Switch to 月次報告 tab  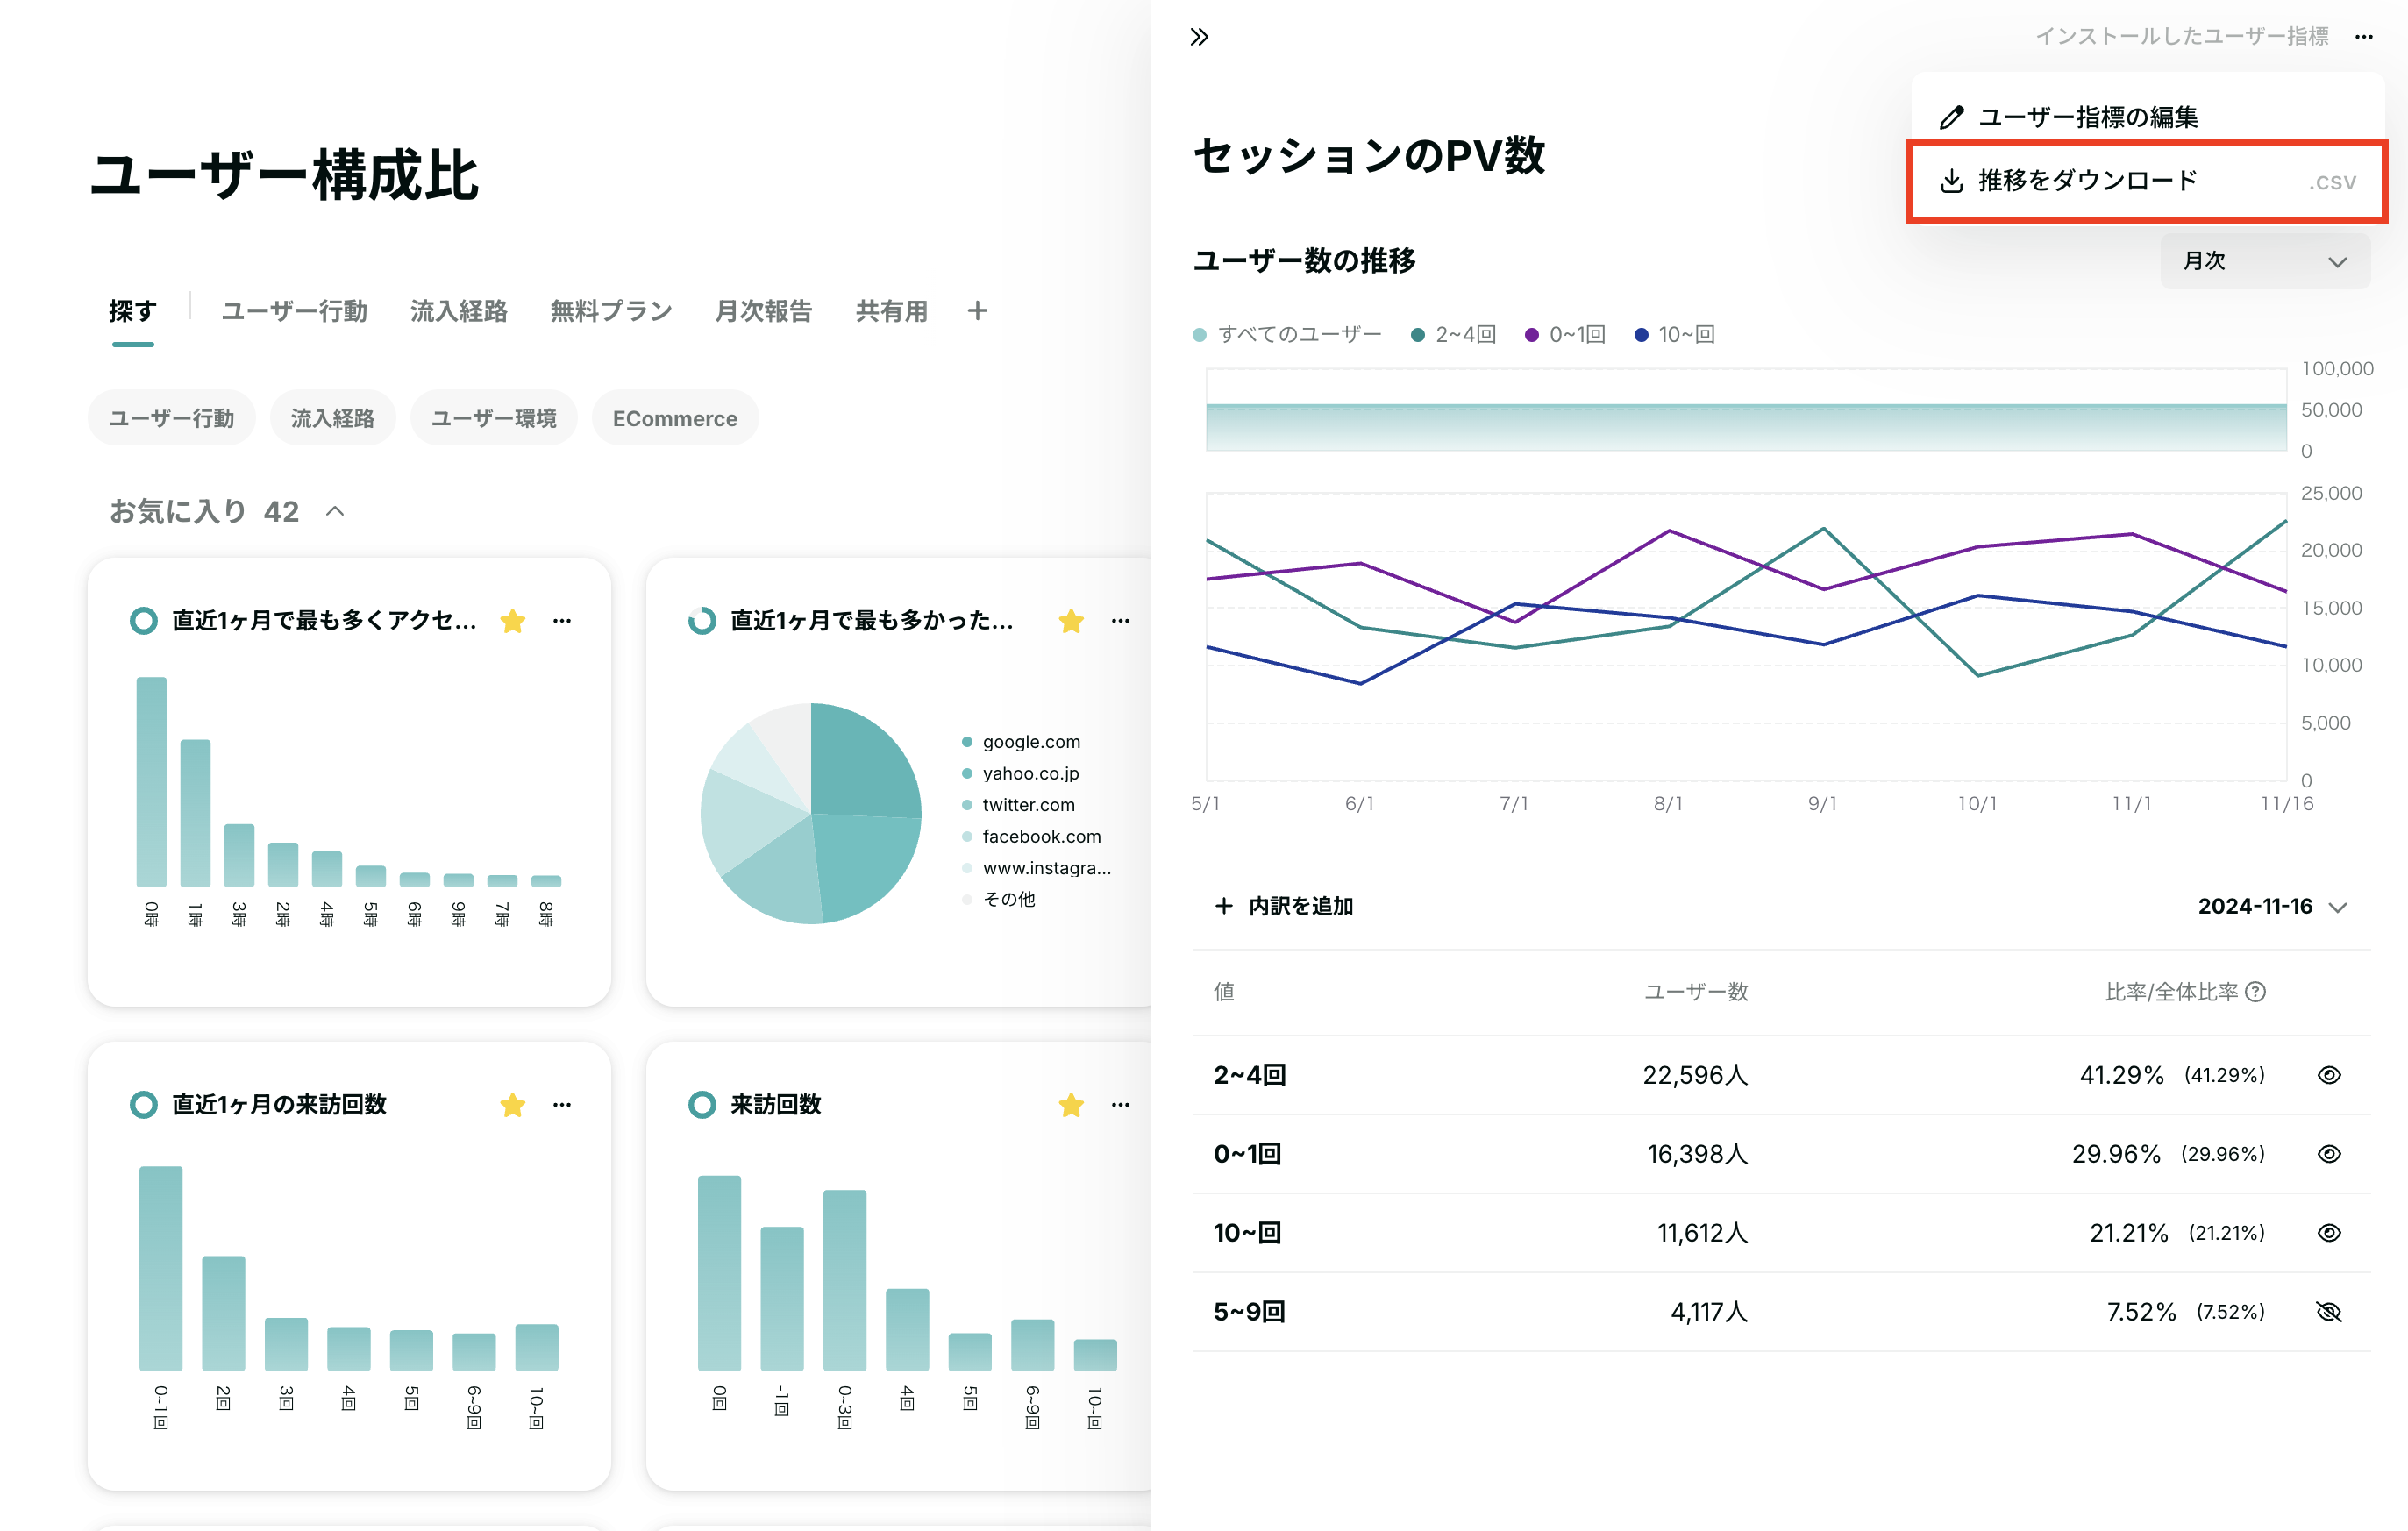(764, 311)
